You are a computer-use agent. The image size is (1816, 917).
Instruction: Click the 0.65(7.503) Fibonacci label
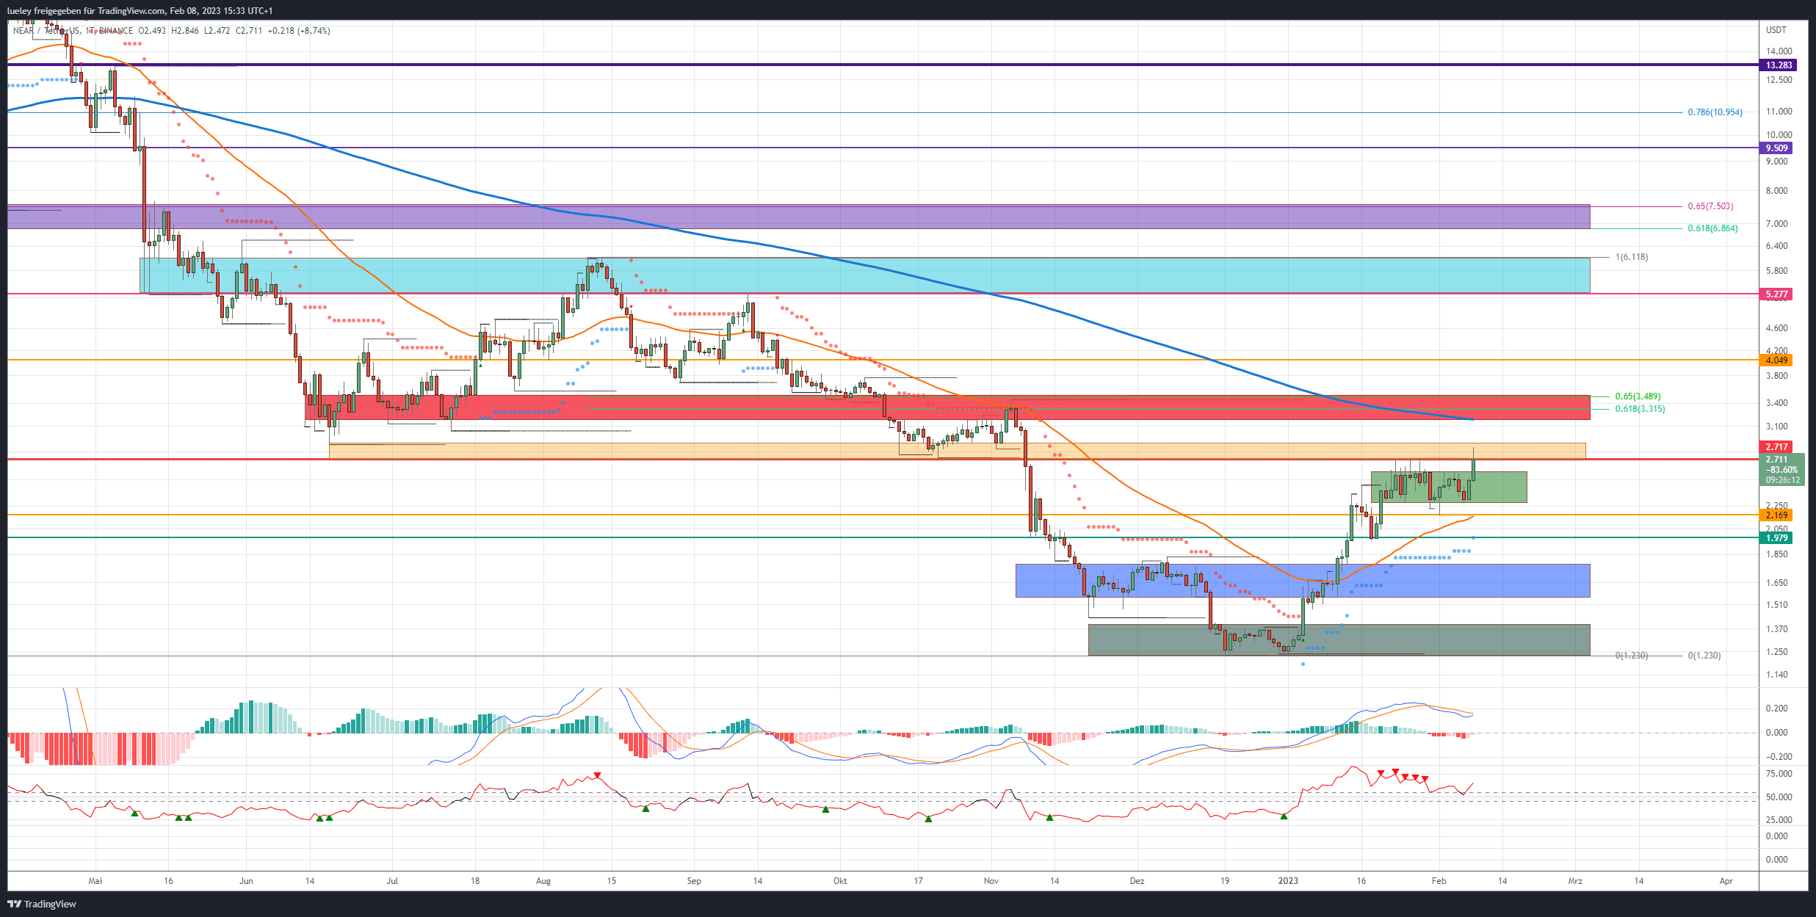click(1710, 206)
